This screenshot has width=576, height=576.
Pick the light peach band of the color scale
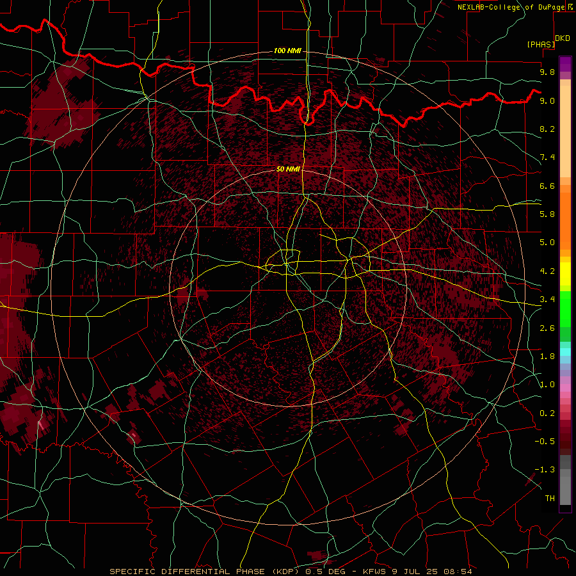coord(565,131)
